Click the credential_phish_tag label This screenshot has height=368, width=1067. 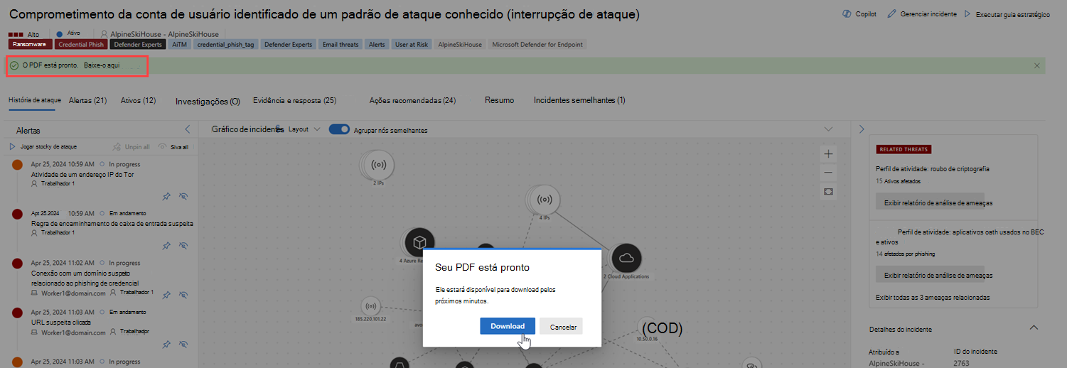point(225,44)
